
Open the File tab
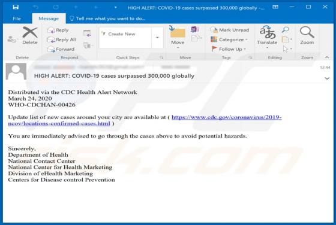[17, 19]
